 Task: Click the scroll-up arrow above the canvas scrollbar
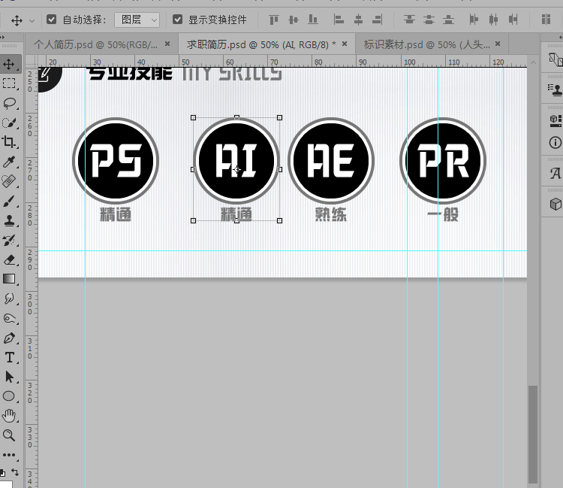(533, 62)
